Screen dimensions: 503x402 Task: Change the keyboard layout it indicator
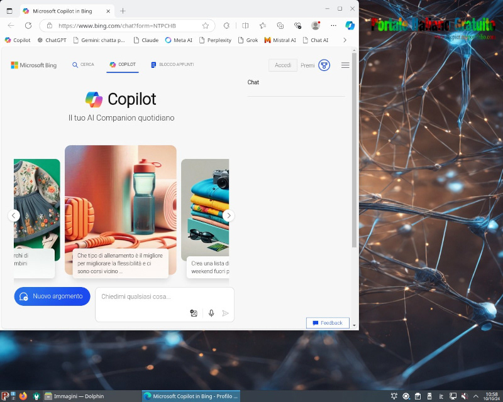pyautogui.click(x=441, y=396)
